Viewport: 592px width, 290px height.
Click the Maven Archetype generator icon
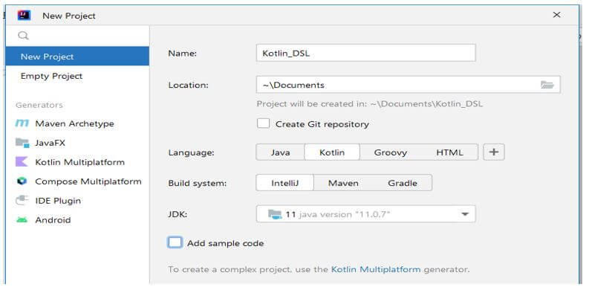(22, 123)
